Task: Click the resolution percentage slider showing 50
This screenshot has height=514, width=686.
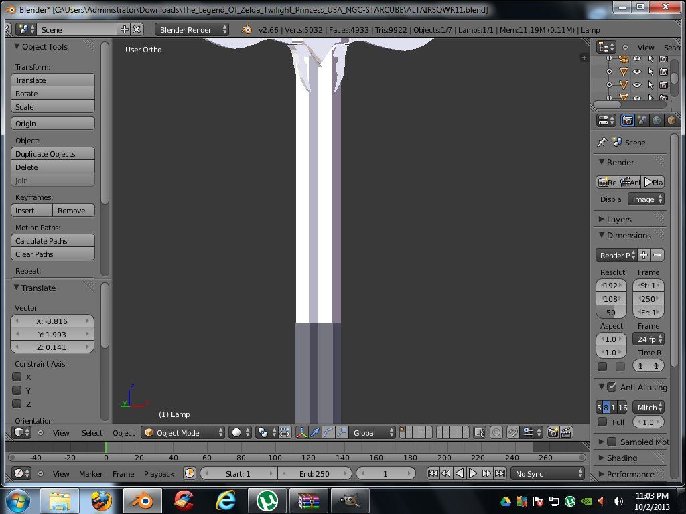Action: tap(611, 313)
